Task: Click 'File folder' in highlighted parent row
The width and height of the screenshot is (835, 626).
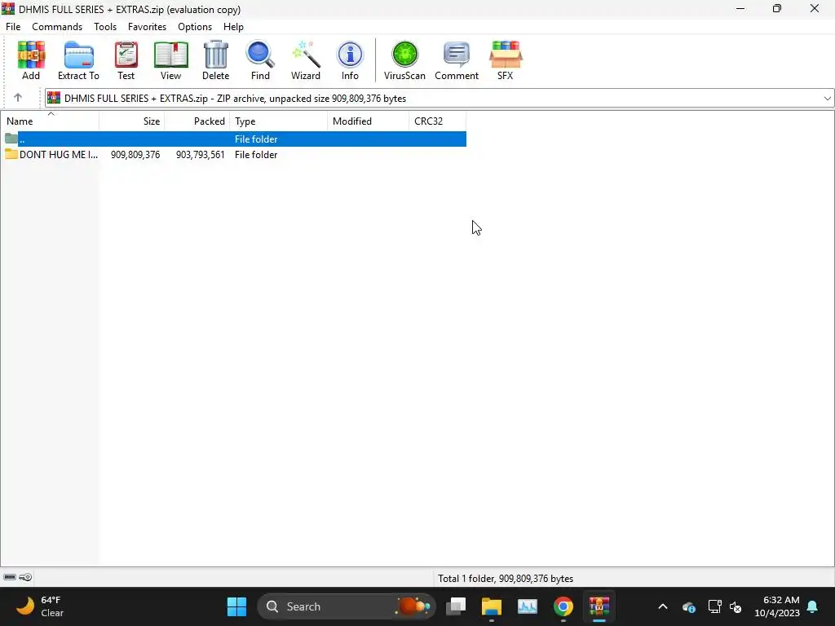Action: [256, 139]
